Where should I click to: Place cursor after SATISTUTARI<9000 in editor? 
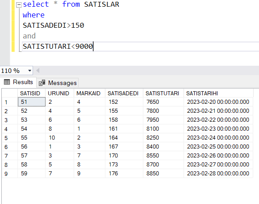[93, 47]
